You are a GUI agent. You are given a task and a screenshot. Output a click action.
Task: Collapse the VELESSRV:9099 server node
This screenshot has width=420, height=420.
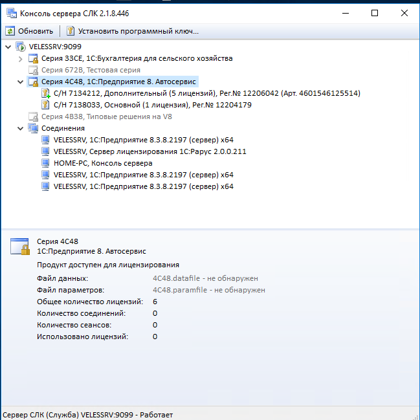click(x=8, y=47)
